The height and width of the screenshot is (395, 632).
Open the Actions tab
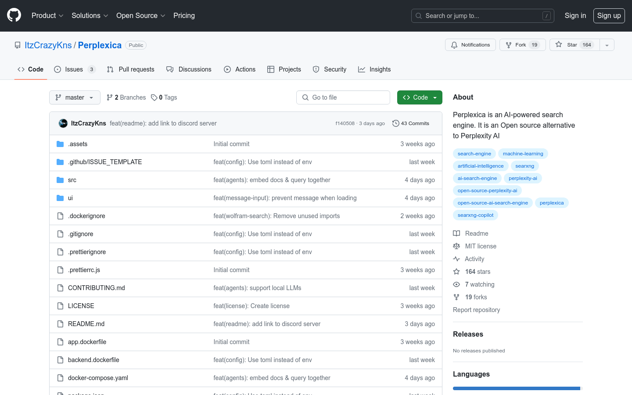pos(240,69)
